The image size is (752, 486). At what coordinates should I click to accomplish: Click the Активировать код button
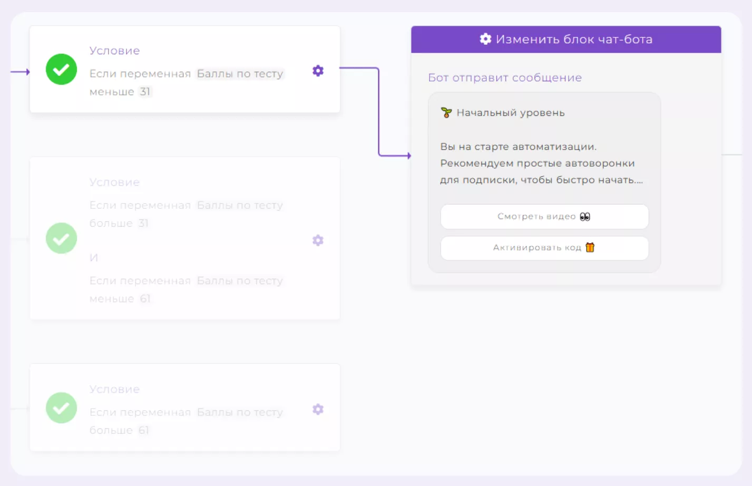pos(544,248)
